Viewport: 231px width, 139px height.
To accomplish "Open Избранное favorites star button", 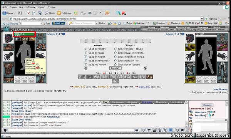I will point(64,13).
